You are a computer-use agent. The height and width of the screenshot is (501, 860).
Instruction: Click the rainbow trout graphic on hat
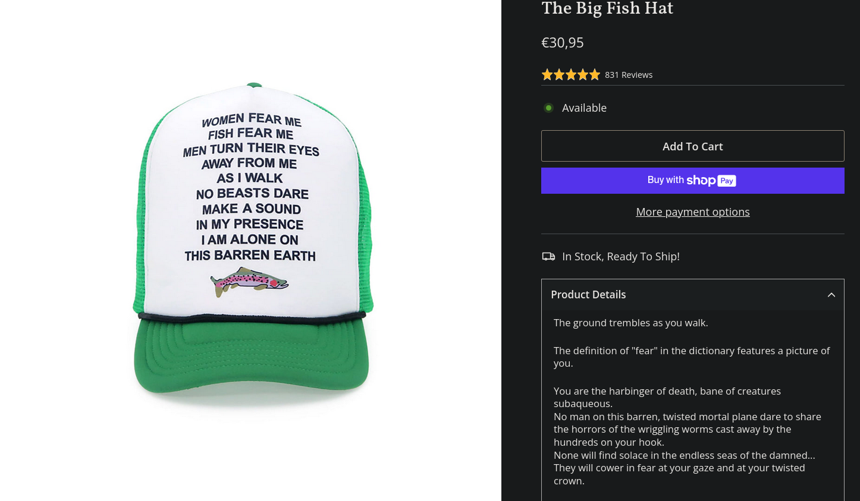click(249, 281)
